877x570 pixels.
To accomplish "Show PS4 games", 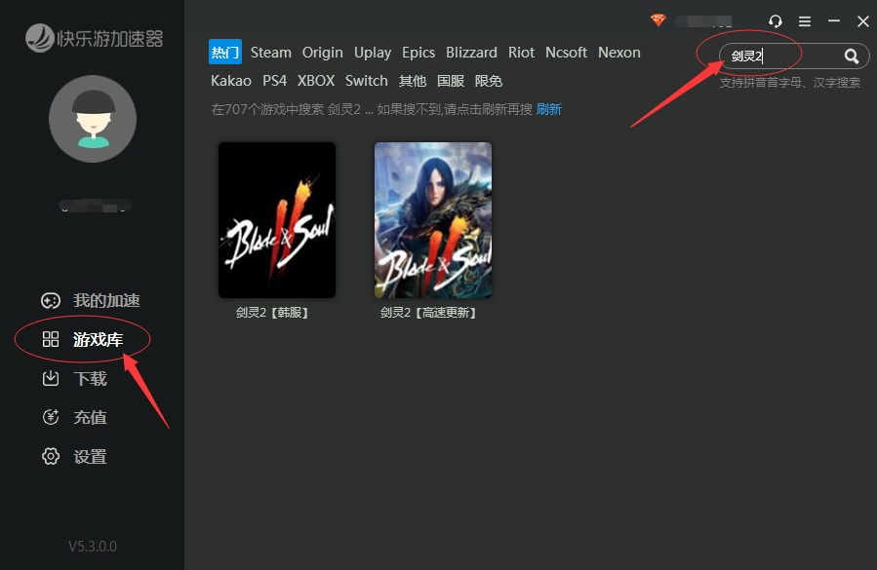I will pos(275,81).
